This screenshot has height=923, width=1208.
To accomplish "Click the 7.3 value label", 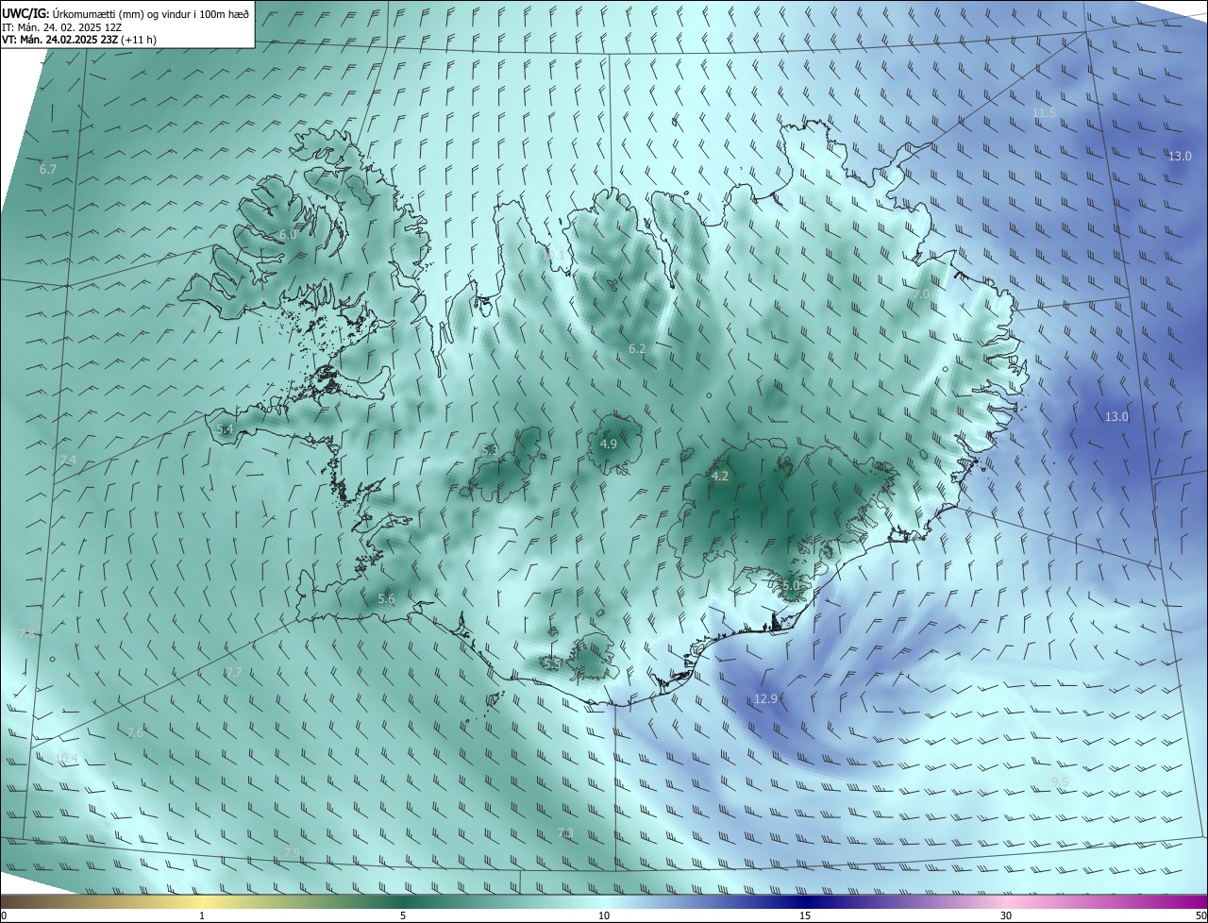I will pyautogui.click(x=565, y=832).
